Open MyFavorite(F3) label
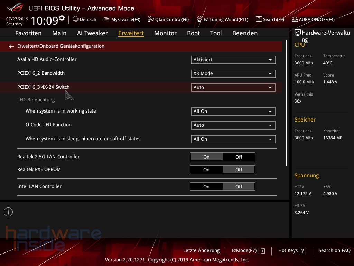Screen dimensions: 354x266 tap(126, 20)
